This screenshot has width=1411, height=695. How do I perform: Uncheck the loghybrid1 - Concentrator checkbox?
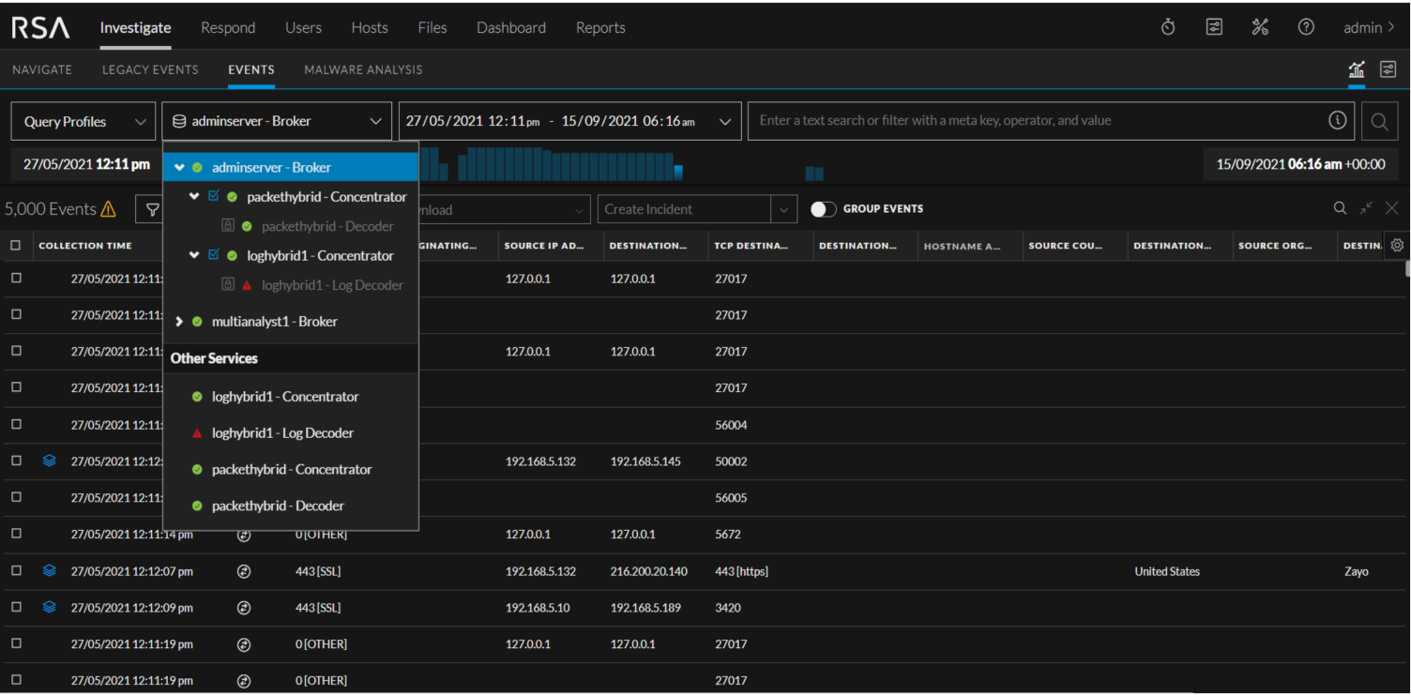point(214,255)
